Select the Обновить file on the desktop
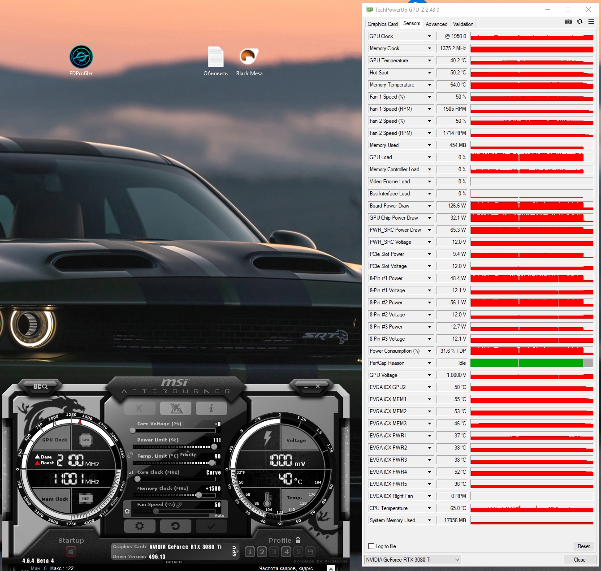This screenshot has width=601, height=571. pyautogui.click(x=216, y=61)
